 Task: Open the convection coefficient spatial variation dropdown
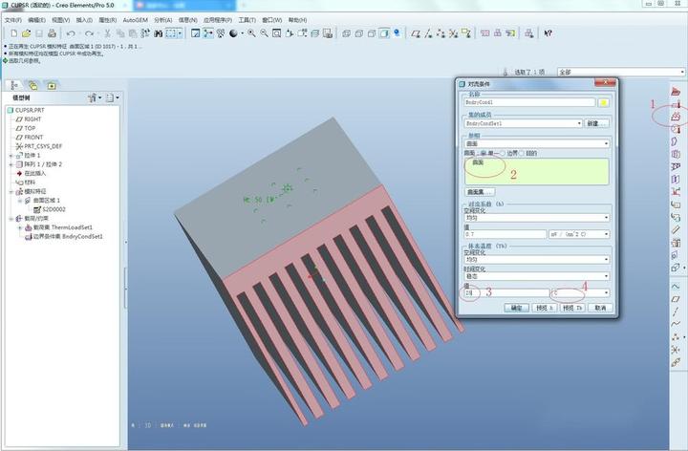537,218
